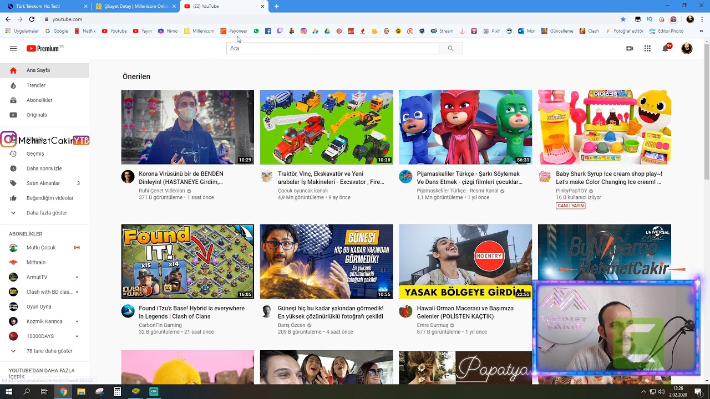Open Chrome three-dot menu
The height and width of the screenshot is (399, 710).
702,19
